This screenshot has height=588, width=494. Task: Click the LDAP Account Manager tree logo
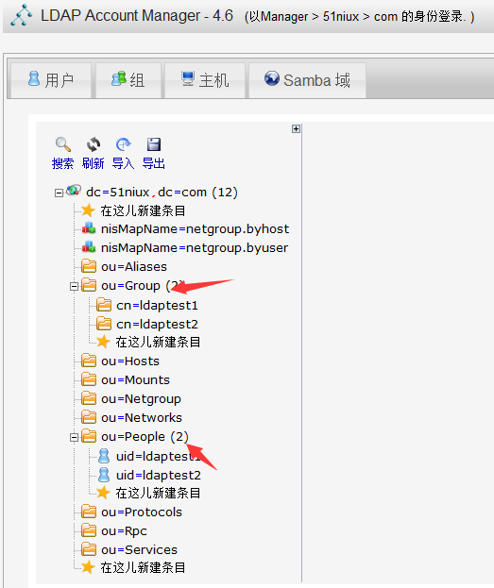[x=22, y=15]
